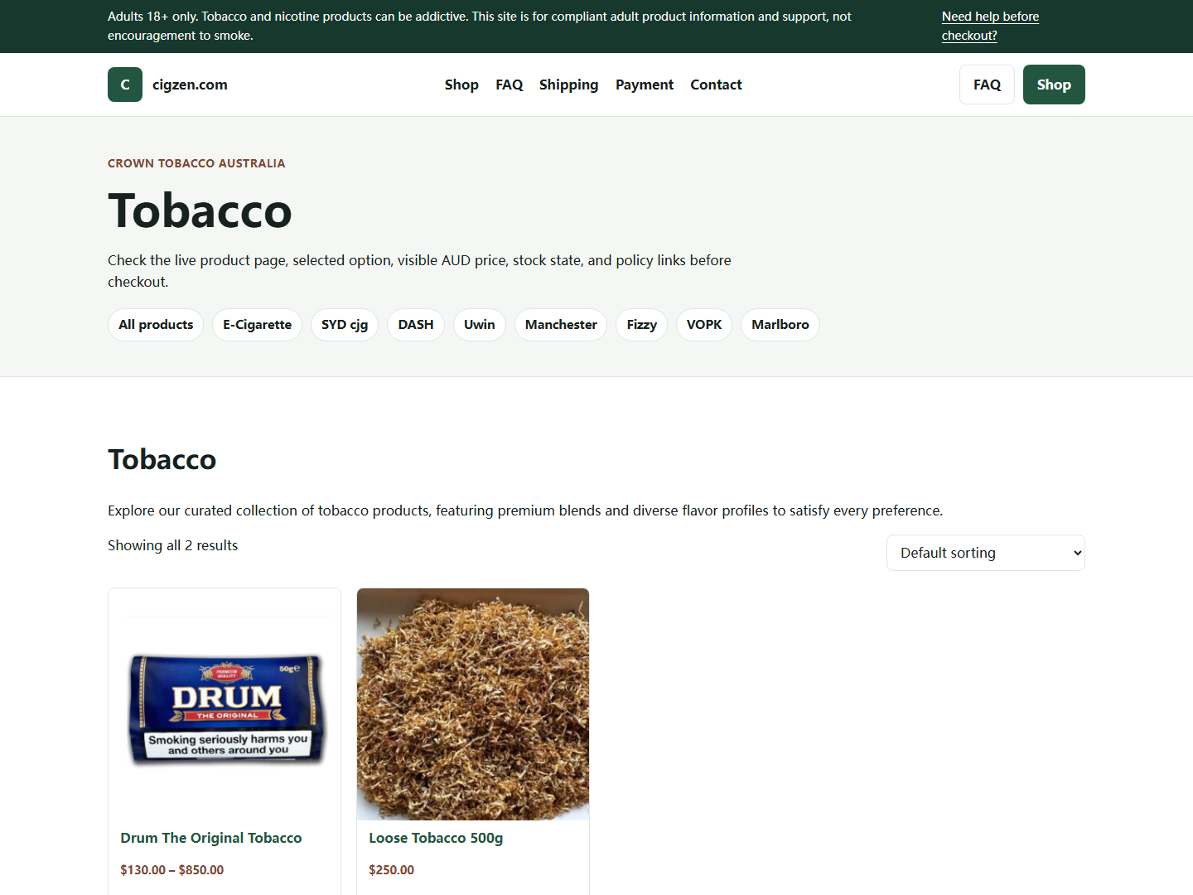
Task: Select the Fizzy category
Action: 641,325
